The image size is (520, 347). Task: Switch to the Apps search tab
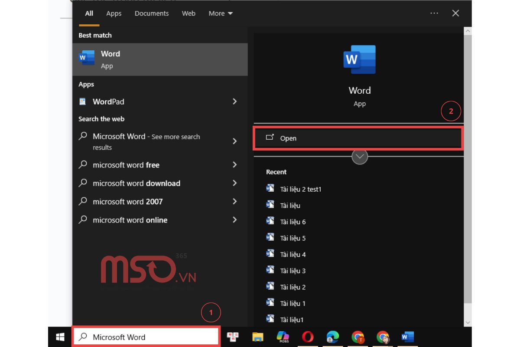tap(114, 13)
